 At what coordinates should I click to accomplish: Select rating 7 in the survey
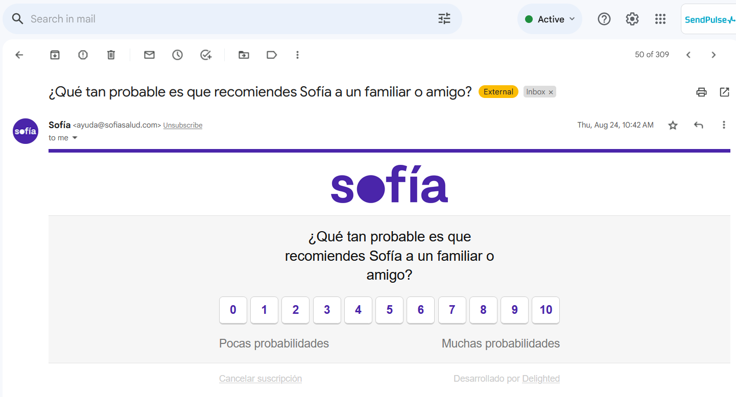(452, 310)
